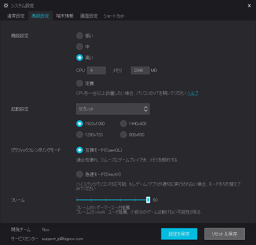Select 1280x720 resolution
The height and width of the screenshot is (245, 256).
tap(79, 135)
